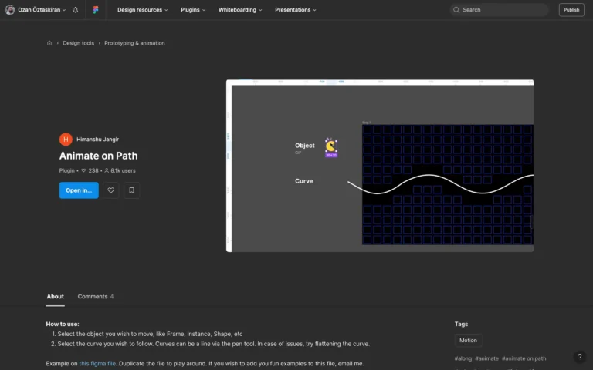Open Ozan Öztaskiran account avatar
Screen dimensions: 593x370
coord(10,10)
